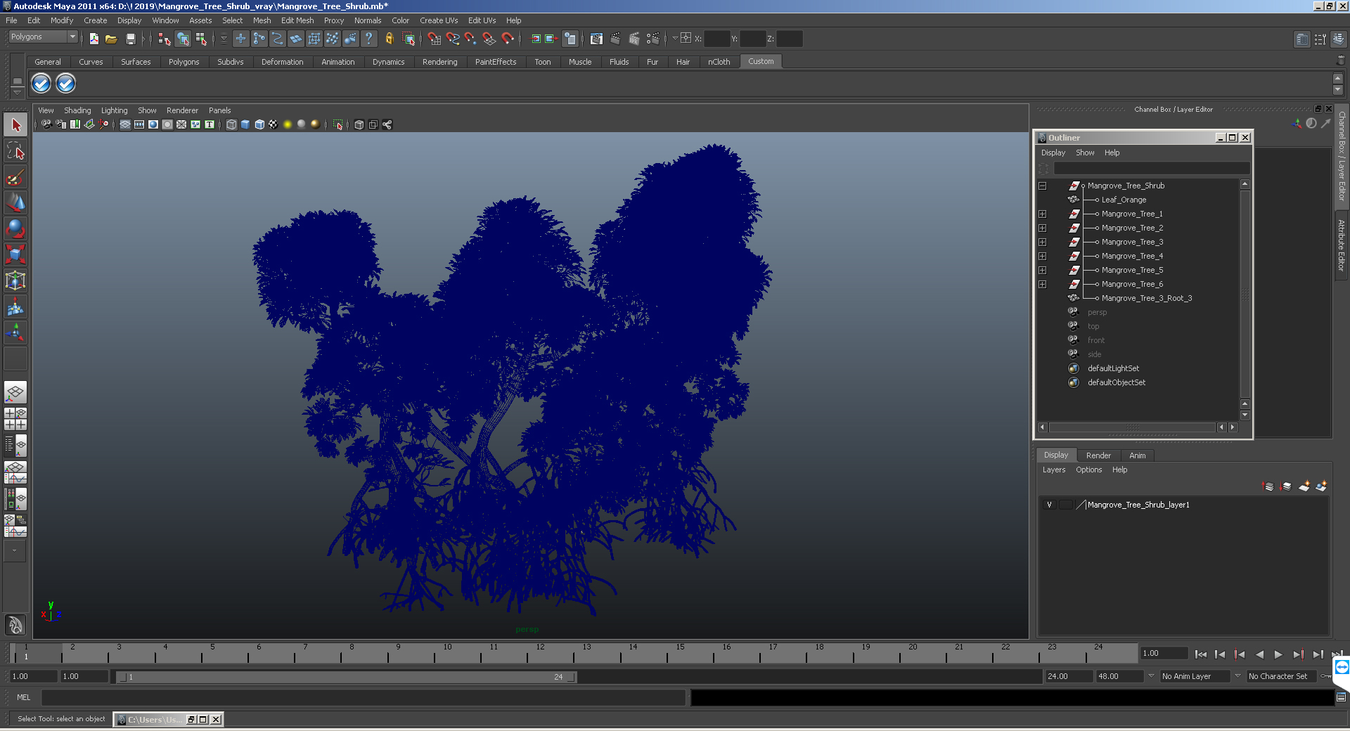Toggle the lock selection padlock icon
1350x731 pixels.
[x=389, y=39]
